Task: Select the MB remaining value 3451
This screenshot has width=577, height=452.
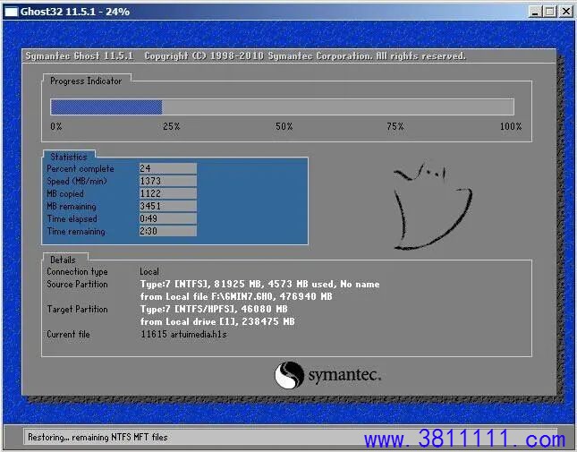Action: tap(168, 206)
